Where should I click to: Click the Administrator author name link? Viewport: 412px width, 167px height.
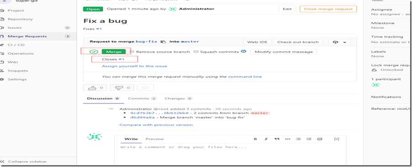[x=196, y=9]
